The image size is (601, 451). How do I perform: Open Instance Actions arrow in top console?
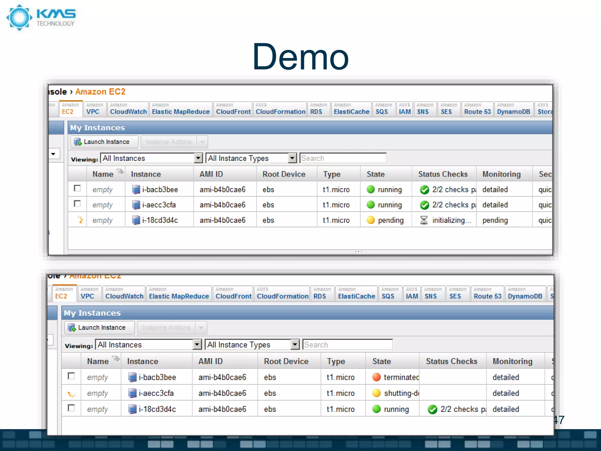pyautogui.click(x=202, y=142)
